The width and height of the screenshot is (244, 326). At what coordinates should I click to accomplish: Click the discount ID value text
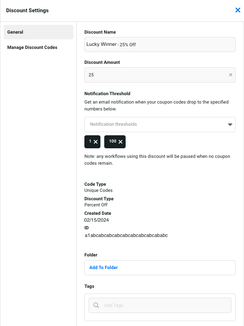coord(126,235)
